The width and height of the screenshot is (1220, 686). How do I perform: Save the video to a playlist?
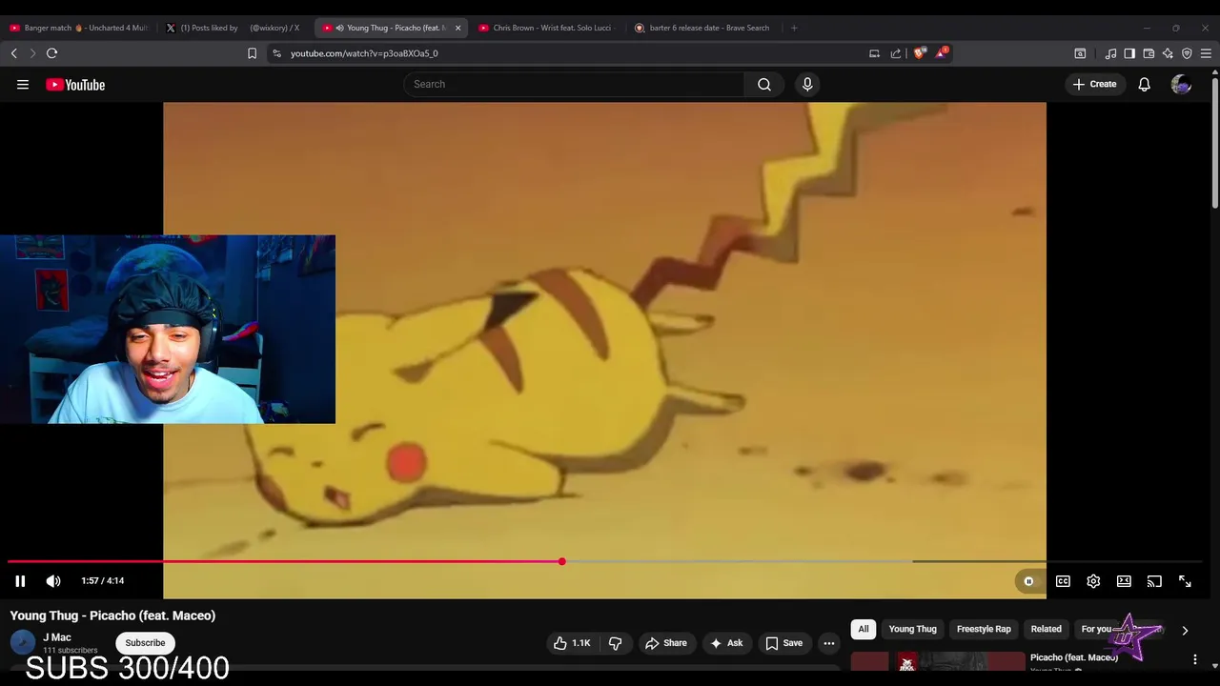click(783, 643)
